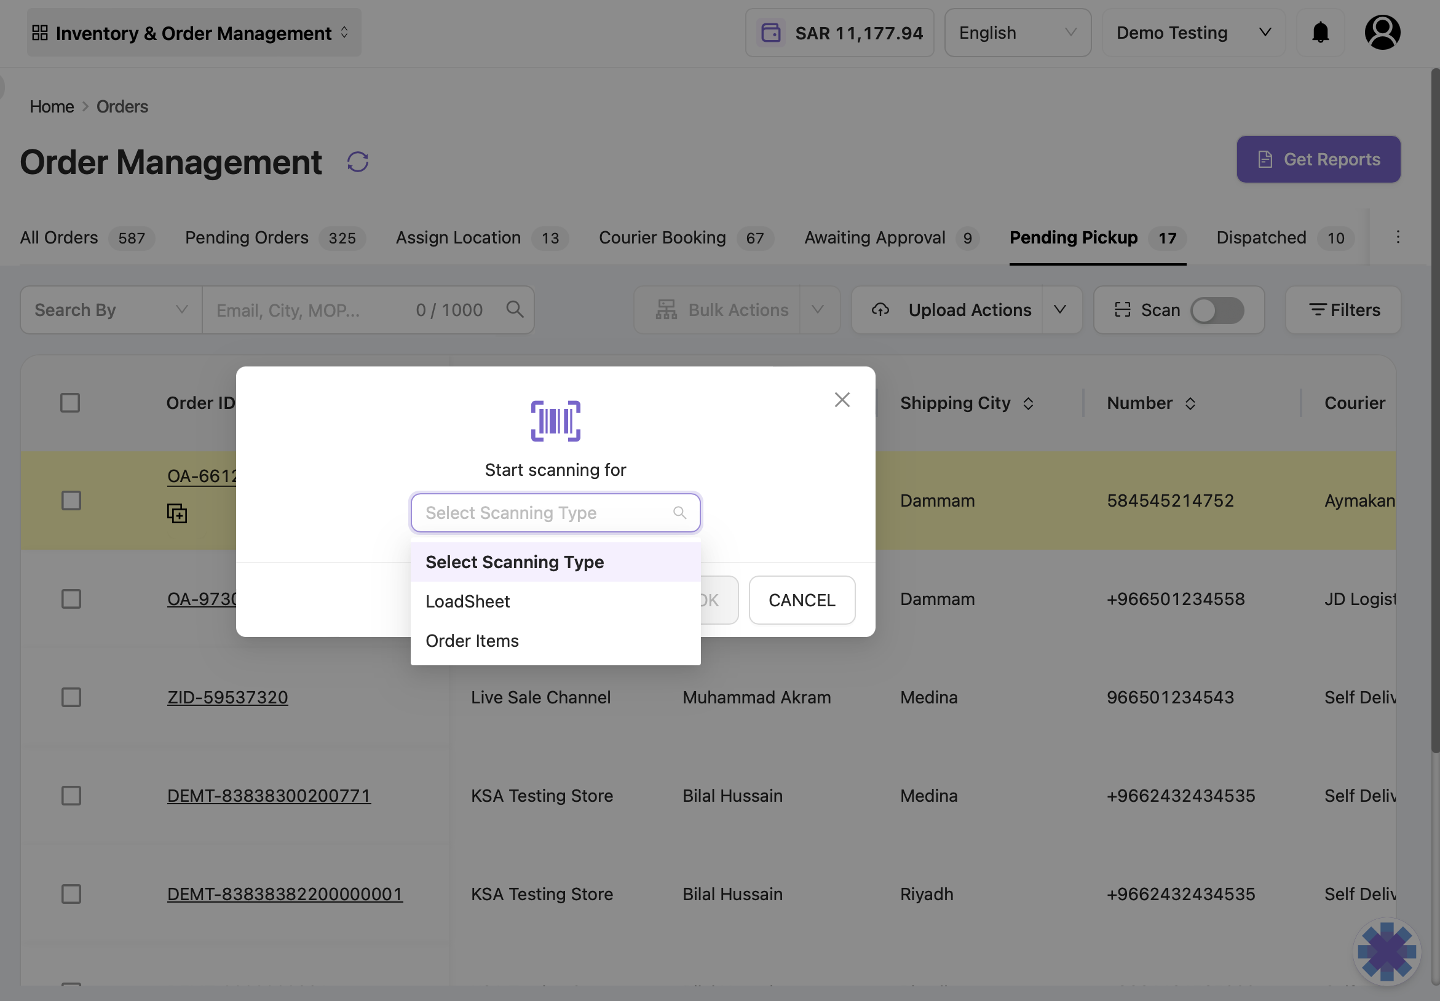Toggle the Scan switch
1440x1001 pixels.
coord(1217,310)
